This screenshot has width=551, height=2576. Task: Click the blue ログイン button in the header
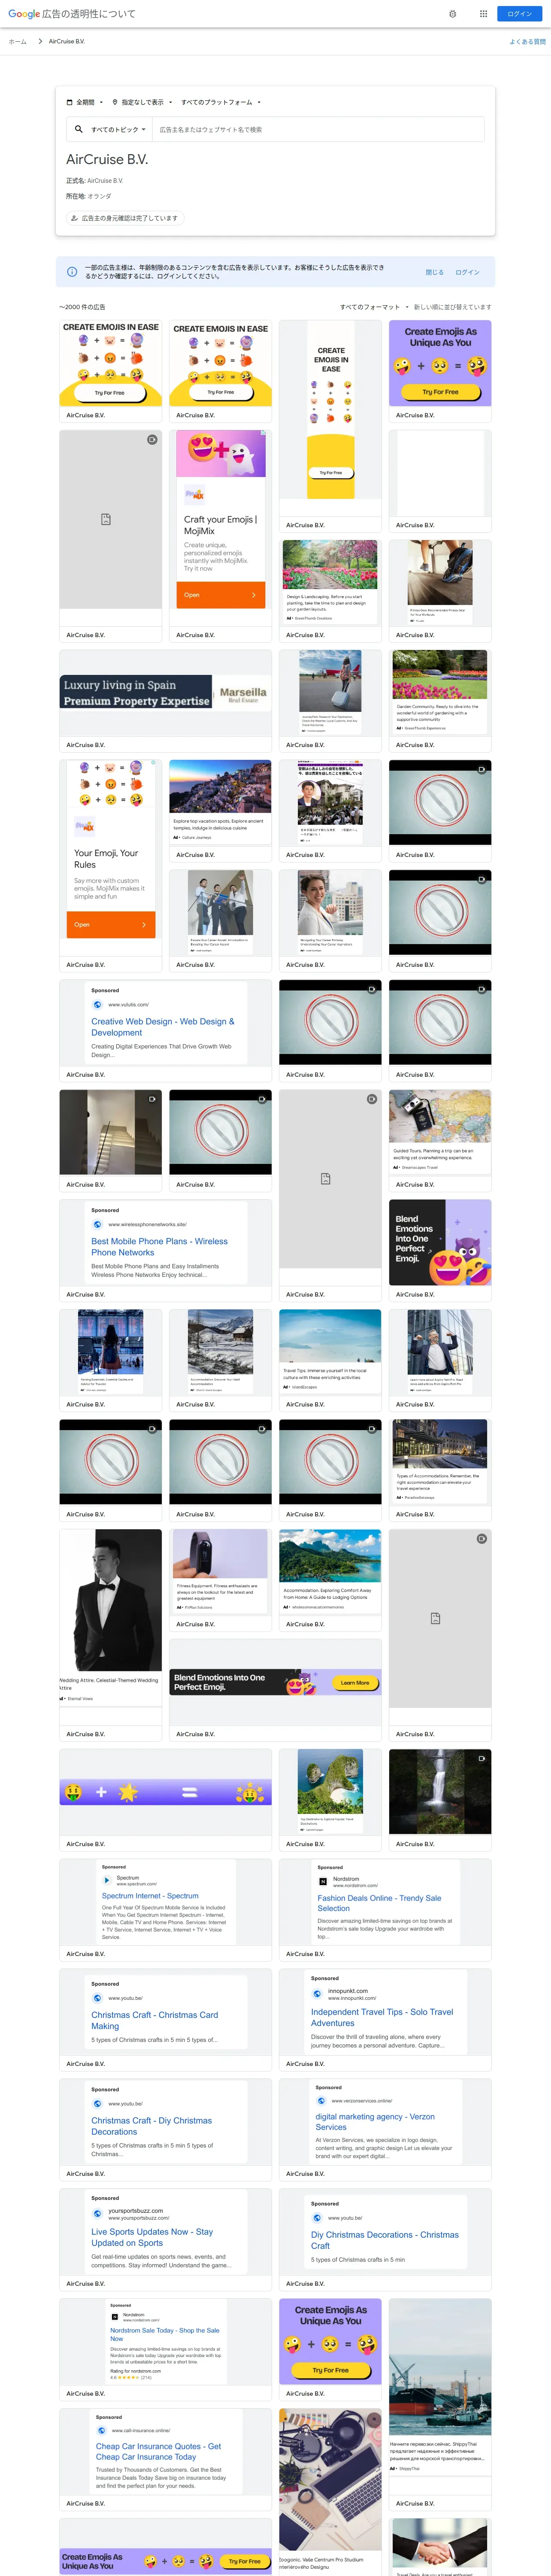point(520,14)
